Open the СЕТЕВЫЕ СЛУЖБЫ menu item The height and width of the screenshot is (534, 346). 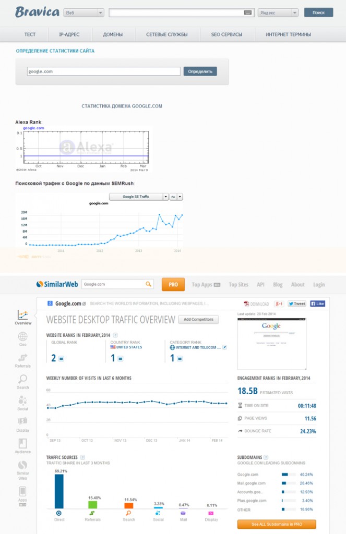pos(166,34)
